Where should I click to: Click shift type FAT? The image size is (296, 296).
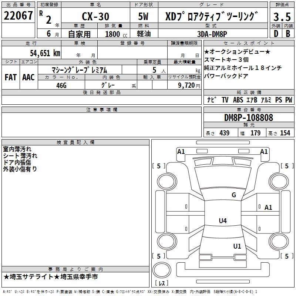click(11, 77)
